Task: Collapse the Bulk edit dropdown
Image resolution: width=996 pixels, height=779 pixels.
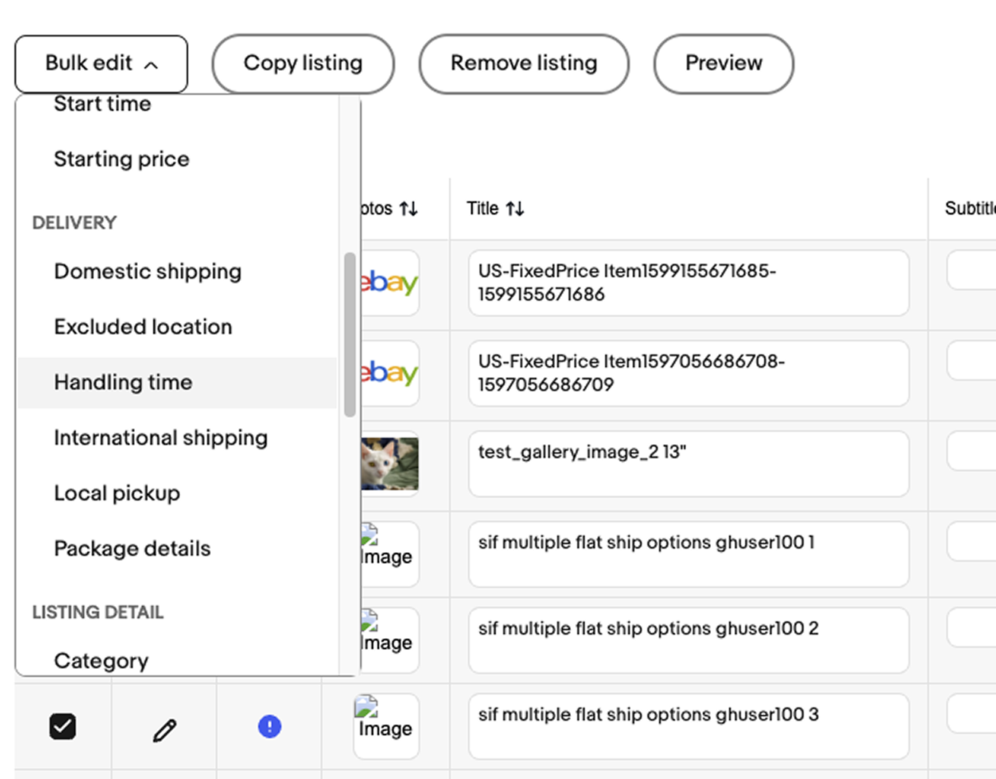Action: (x=101, y=63)
